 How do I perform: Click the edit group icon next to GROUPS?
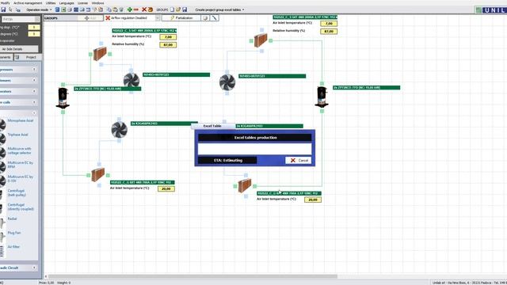(177, 9)
